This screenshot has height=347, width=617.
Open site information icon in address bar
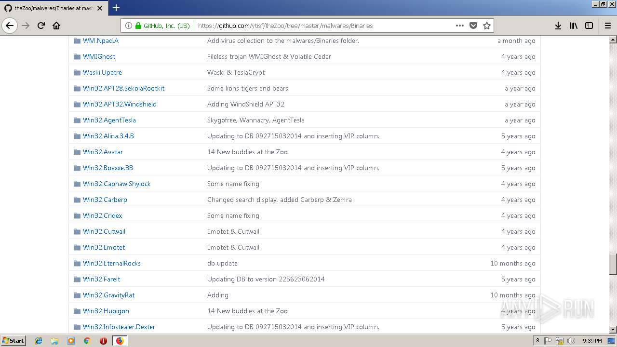[129, 26]
